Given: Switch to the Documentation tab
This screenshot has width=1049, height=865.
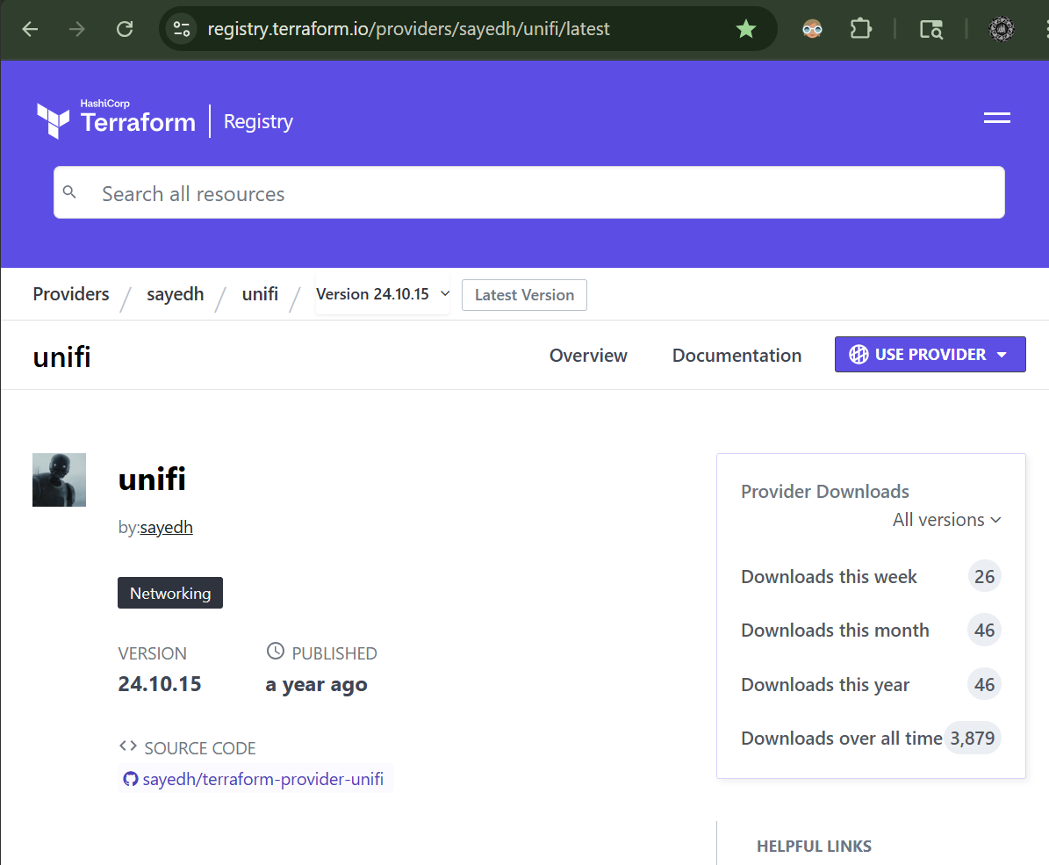Looking at the screenshot, I should 736,355.
